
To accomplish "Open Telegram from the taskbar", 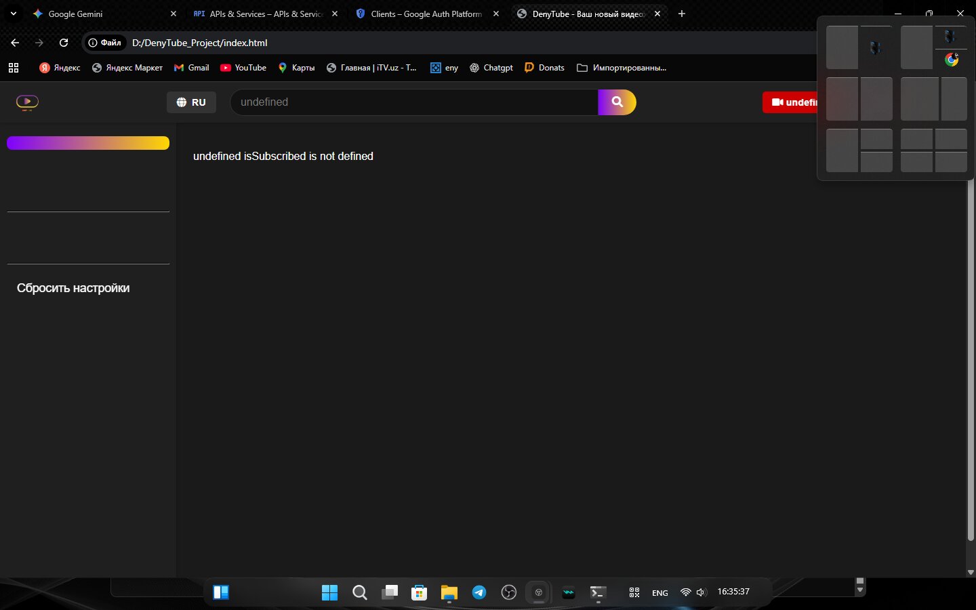I will pyautogui.click(x=479, y=592).
